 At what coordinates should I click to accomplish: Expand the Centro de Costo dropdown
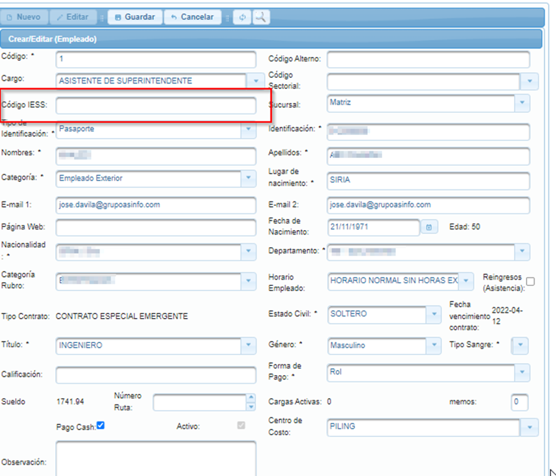(530, 428)
